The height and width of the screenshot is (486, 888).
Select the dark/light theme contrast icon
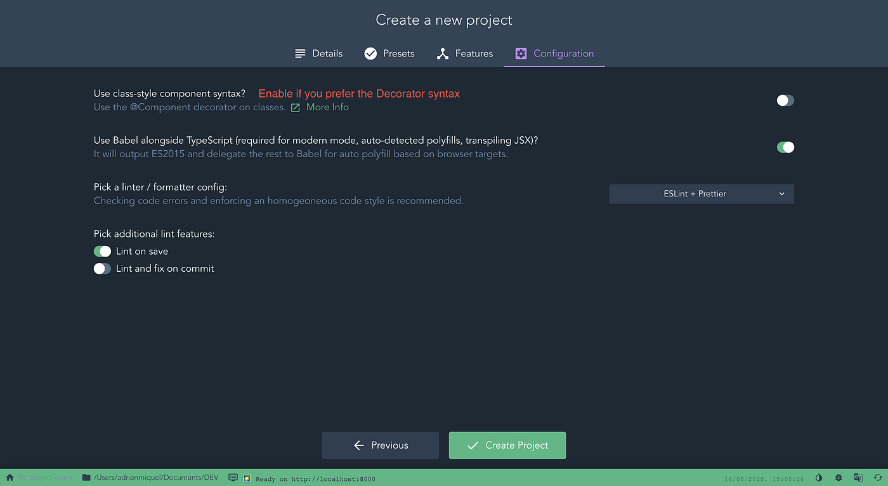tap(818, 478)
